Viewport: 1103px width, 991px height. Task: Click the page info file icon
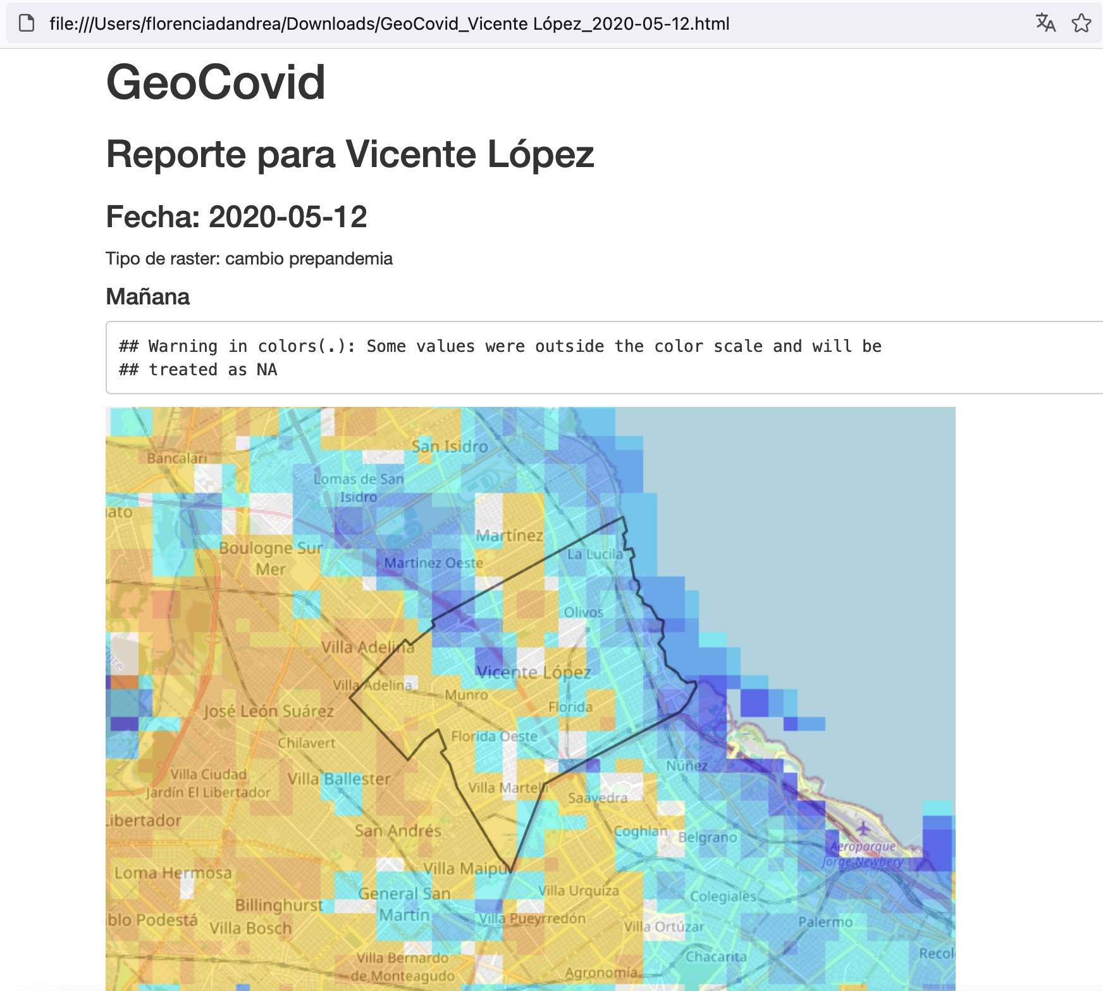point(27,23)
